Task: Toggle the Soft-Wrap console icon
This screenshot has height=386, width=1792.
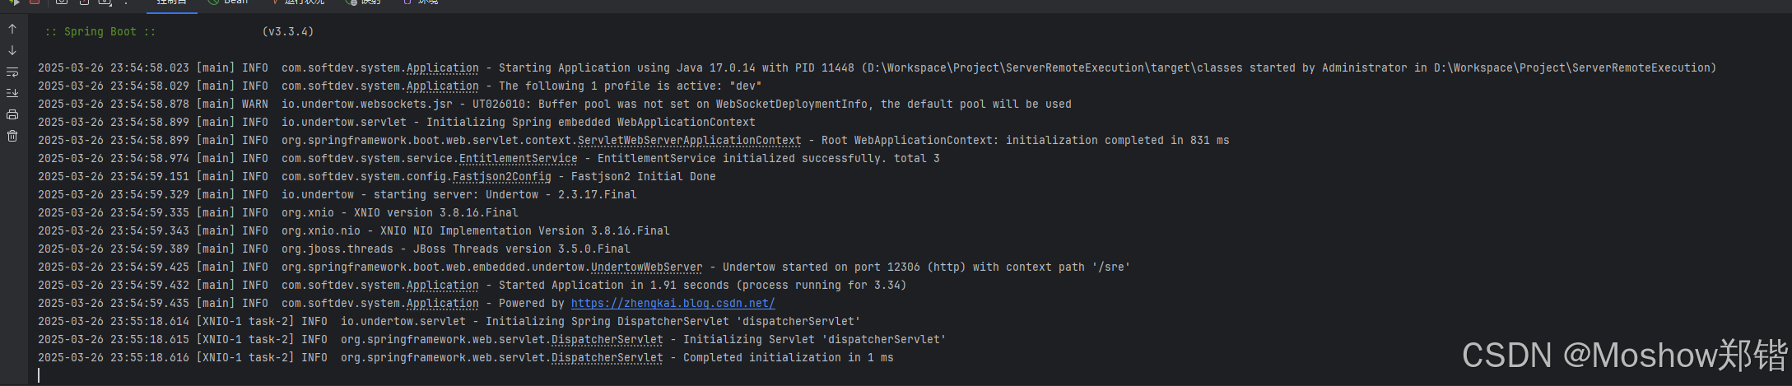Action: tap(12, 72)
